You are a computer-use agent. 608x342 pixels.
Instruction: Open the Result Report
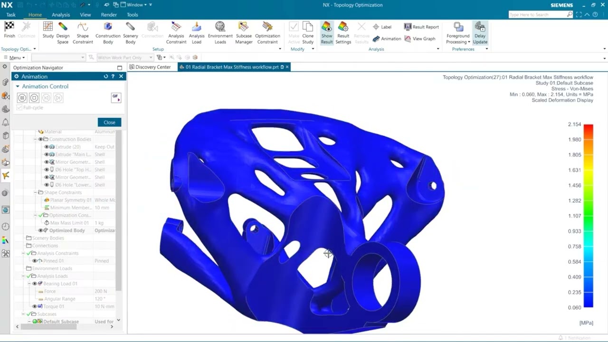click(x=421, y=27)
